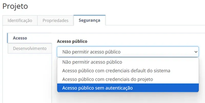The image size is (205, 103).
Task: Click the empty panel area below Desenvolvimento
Action: [x=27, y=78]
